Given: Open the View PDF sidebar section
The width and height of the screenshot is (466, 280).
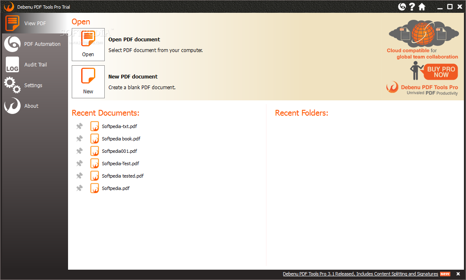Looking at the screenshot, I should tap(35, 23).
